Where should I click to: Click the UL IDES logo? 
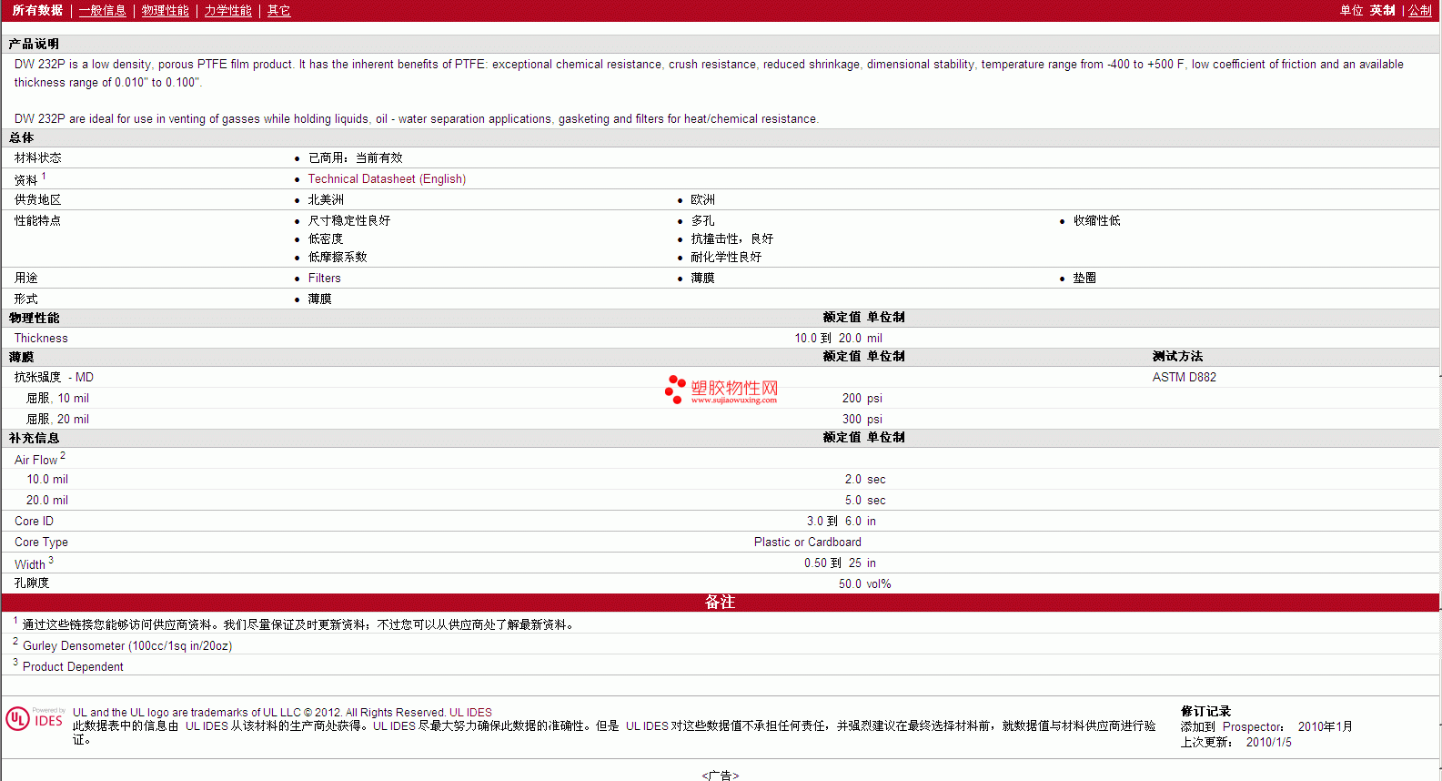pos(35,719)
